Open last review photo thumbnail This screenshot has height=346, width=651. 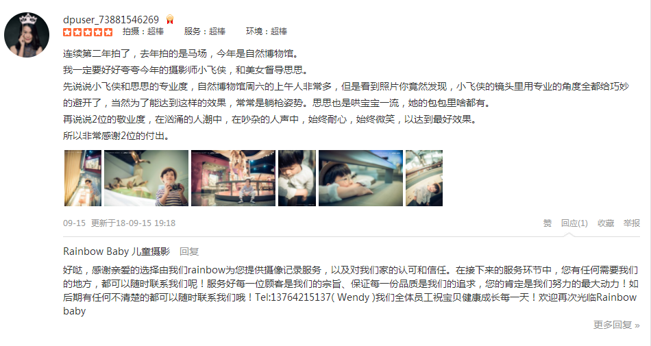click(424, 178)
